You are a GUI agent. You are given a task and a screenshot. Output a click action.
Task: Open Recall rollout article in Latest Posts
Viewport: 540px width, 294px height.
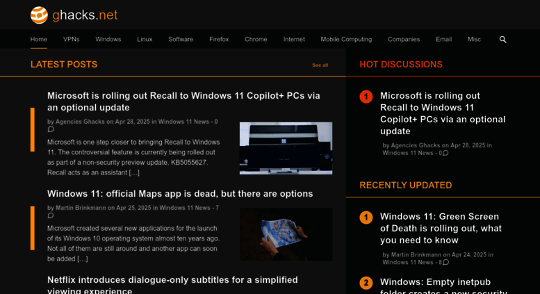(183, 101)
